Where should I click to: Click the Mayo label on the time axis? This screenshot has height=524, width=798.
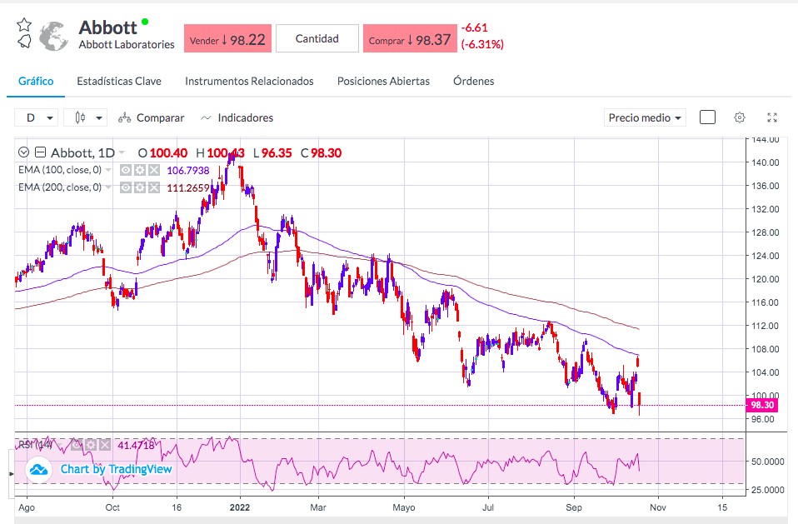click(x=404, y=507)
